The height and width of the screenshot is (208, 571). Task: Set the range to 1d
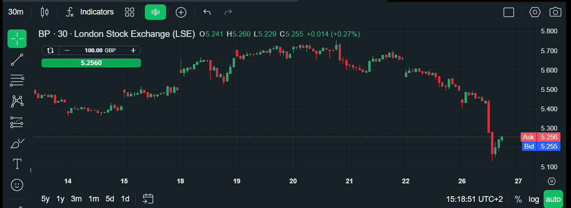pos(125,199)
